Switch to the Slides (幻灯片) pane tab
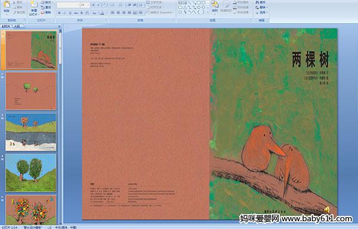358x229 pixels. click(x=6, y=26)
